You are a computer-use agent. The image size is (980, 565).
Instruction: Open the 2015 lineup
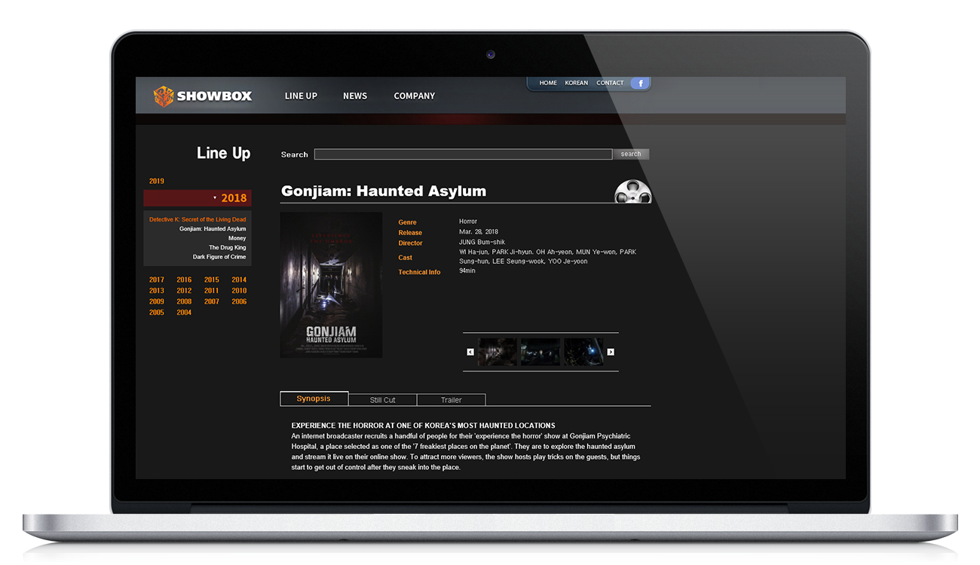pyautogui.click(x=212, y=280)
